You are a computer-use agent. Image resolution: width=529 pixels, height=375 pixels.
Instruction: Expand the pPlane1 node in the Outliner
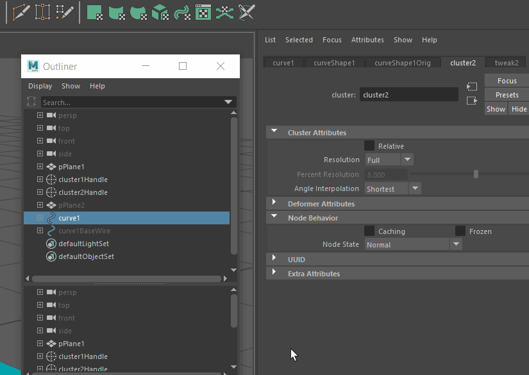(40, 166)
